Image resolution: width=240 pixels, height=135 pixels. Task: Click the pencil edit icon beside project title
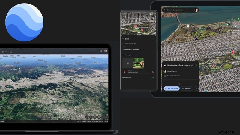tap(192, 65)
